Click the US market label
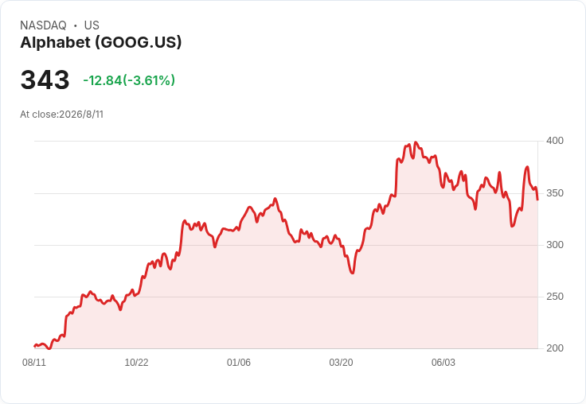The width and height of the screenshot is (586, 404). pyautogui.click(x=92, y=25)
